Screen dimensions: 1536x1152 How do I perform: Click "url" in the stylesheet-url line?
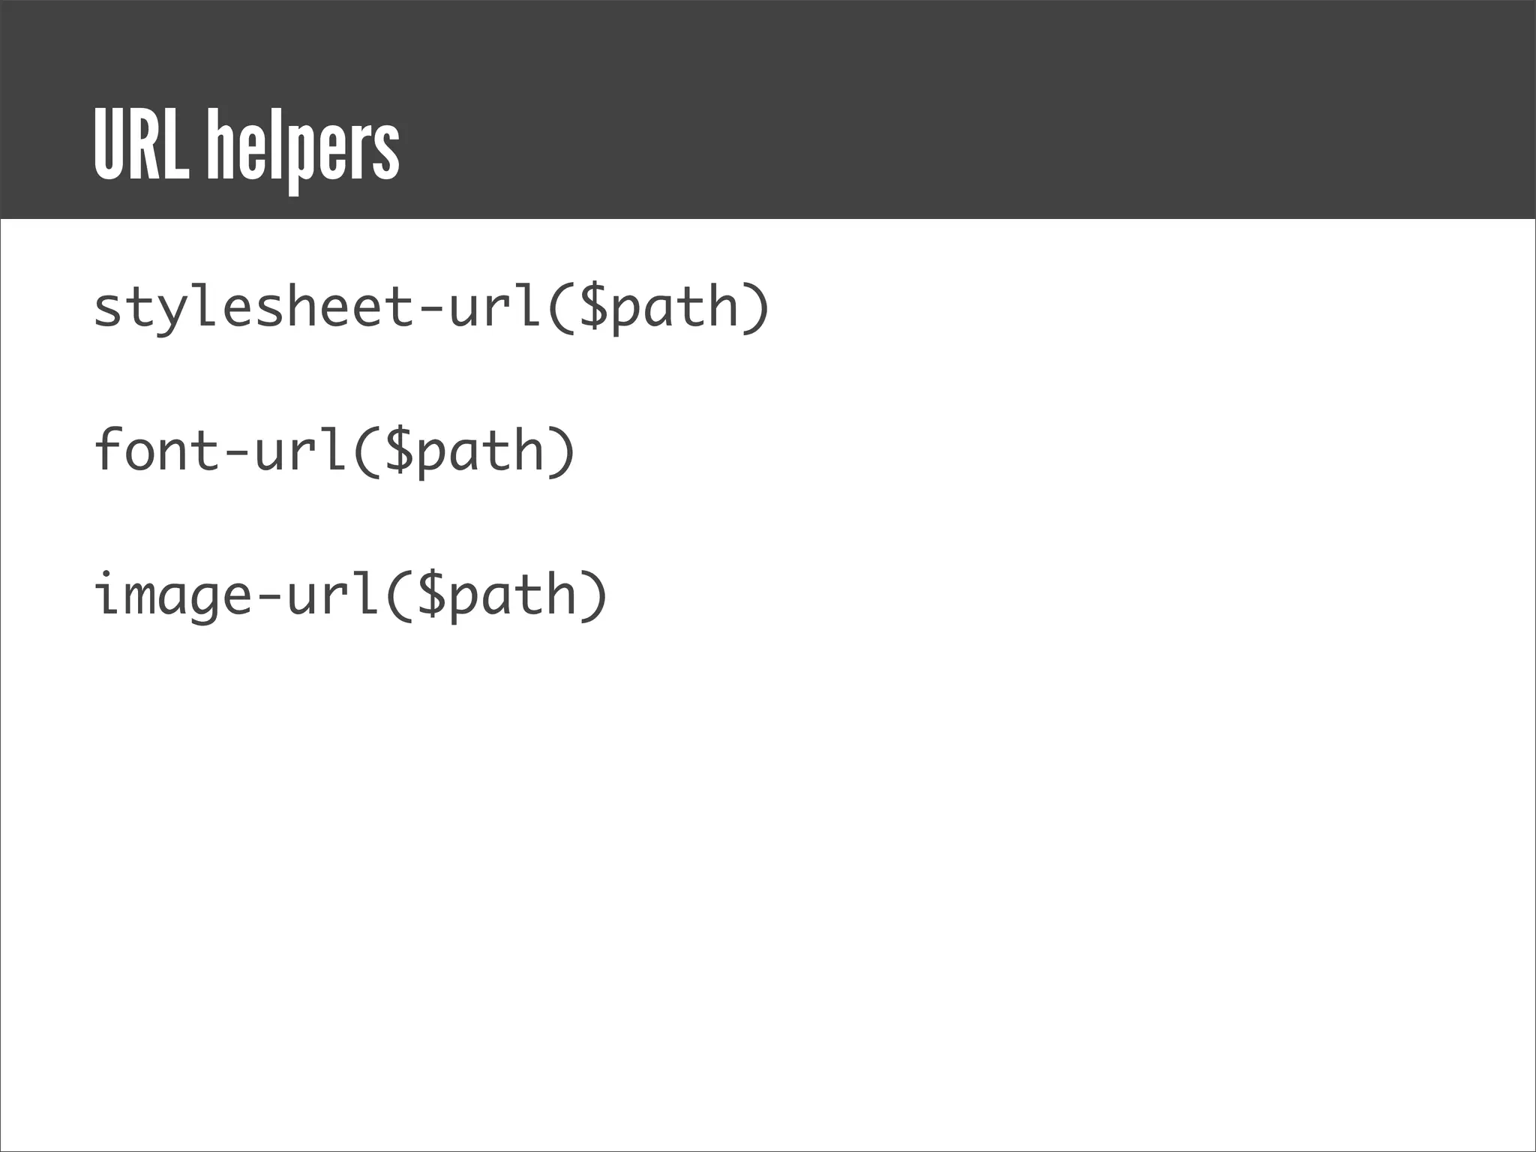click(x=495, y=307)
